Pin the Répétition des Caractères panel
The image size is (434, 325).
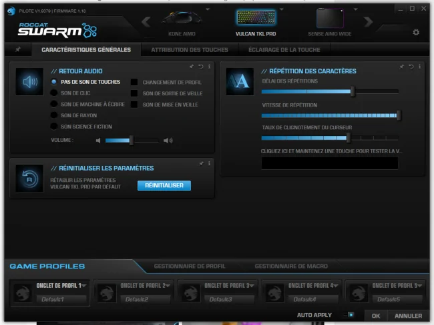pyautogui.click(x=401, y=67)
